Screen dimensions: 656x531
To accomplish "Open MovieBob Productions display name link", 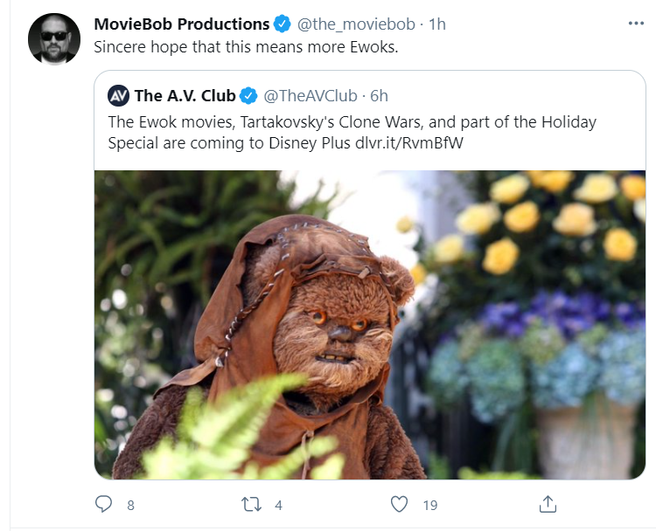I will tap(182, 24).
